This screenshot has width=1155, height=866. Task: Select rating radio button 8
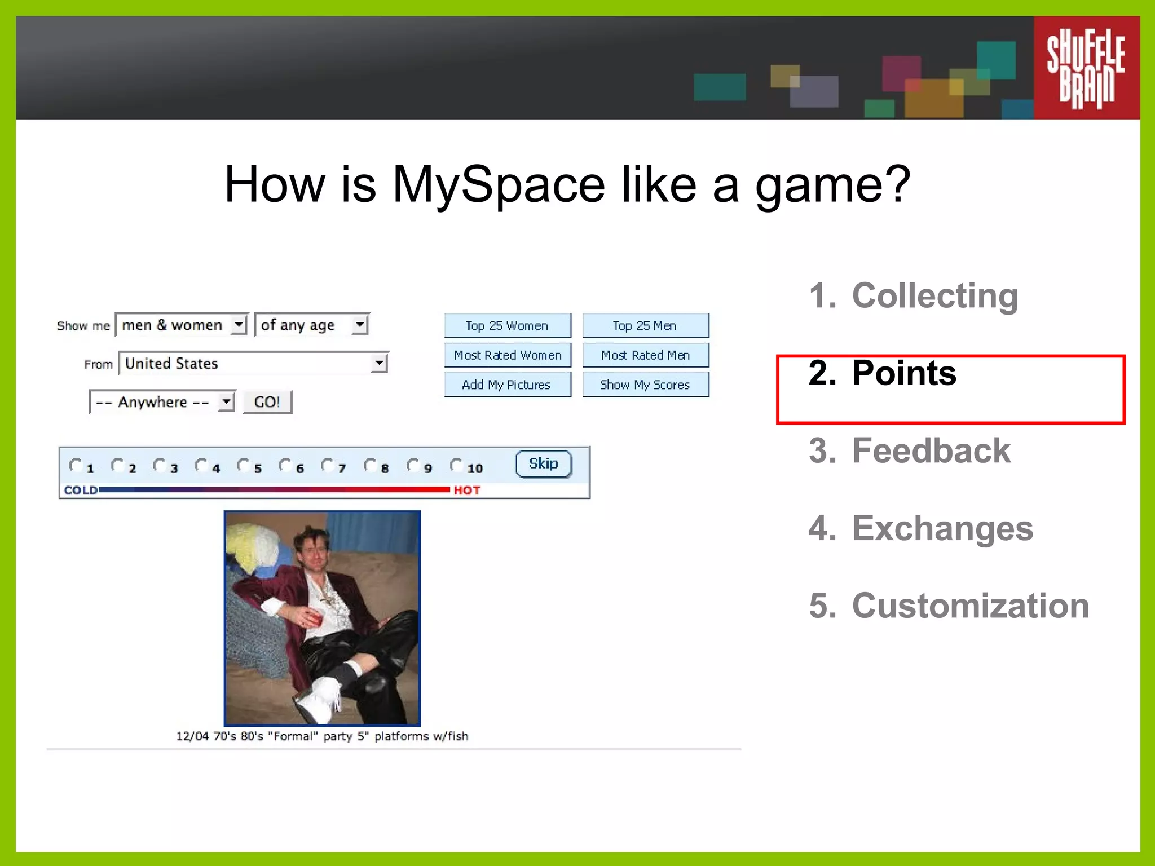(371, 465)
